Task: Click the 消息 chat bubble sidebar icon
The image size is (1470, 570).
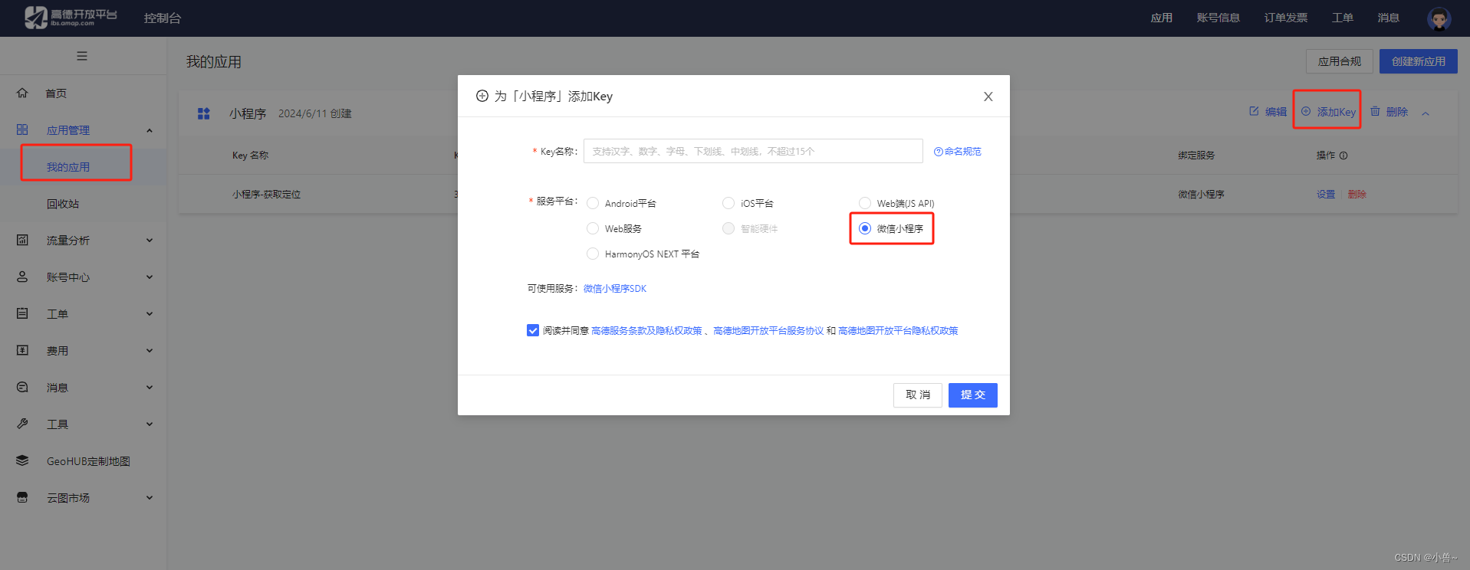Action: coord(22,387)
